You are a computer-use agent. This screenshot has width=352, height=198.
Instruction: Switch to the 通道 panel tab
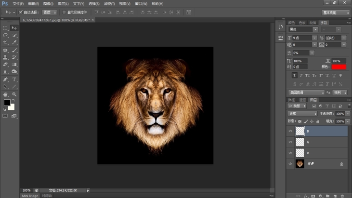(x=302, y=100)
